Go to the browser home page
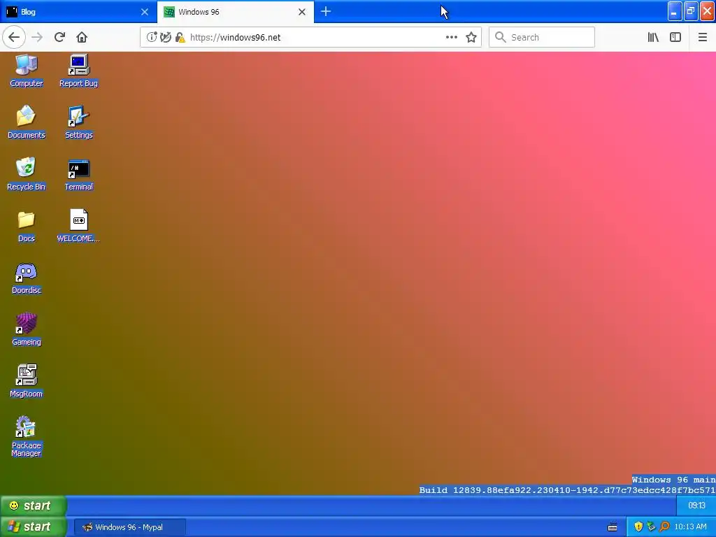 pos(82,38)
